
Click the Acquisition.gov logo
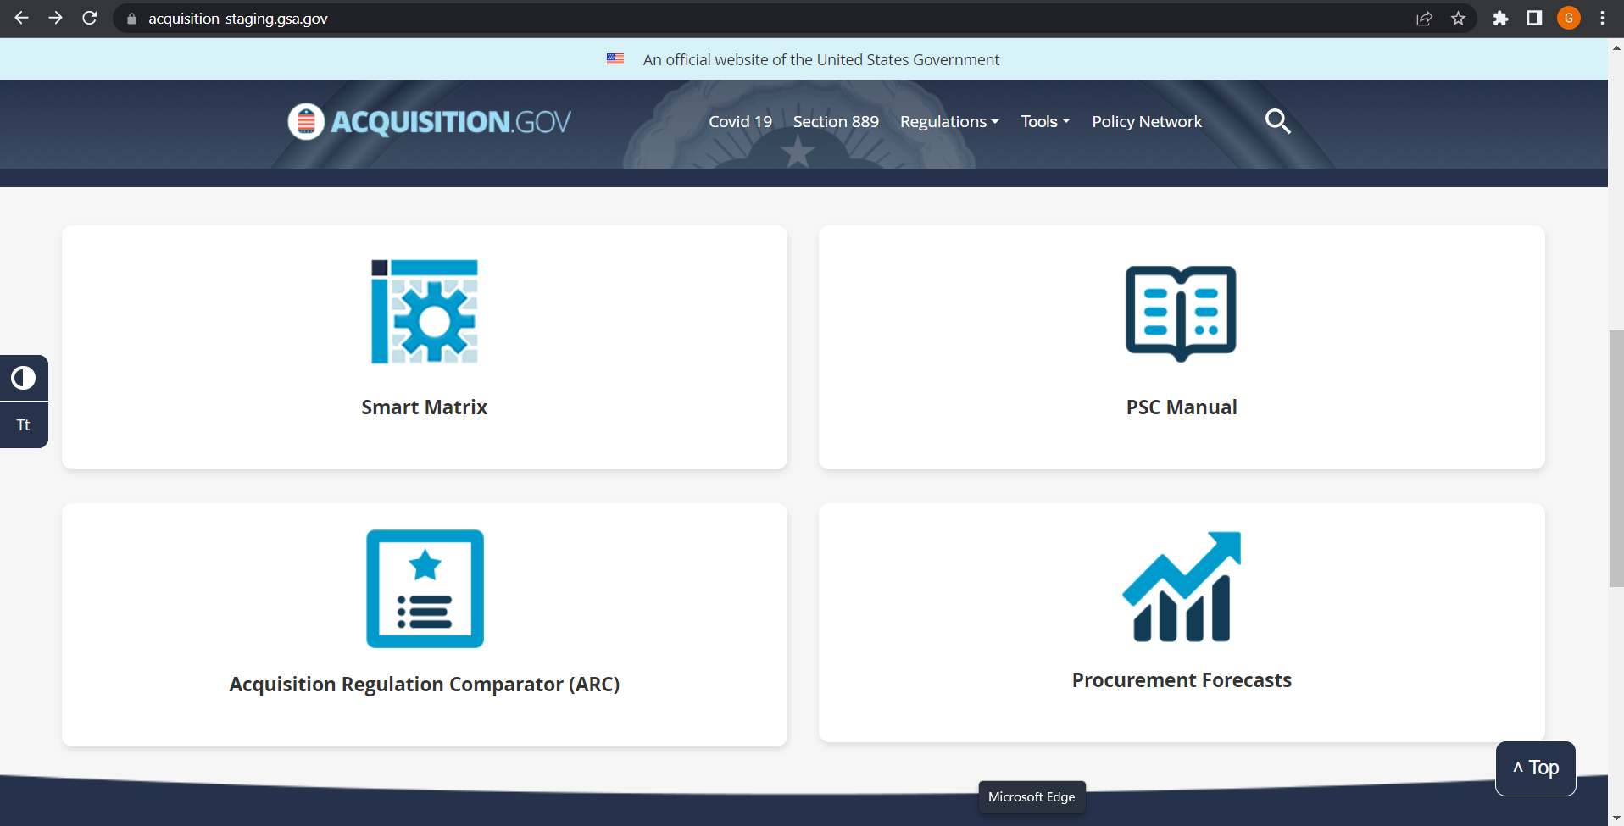(430, 122)
